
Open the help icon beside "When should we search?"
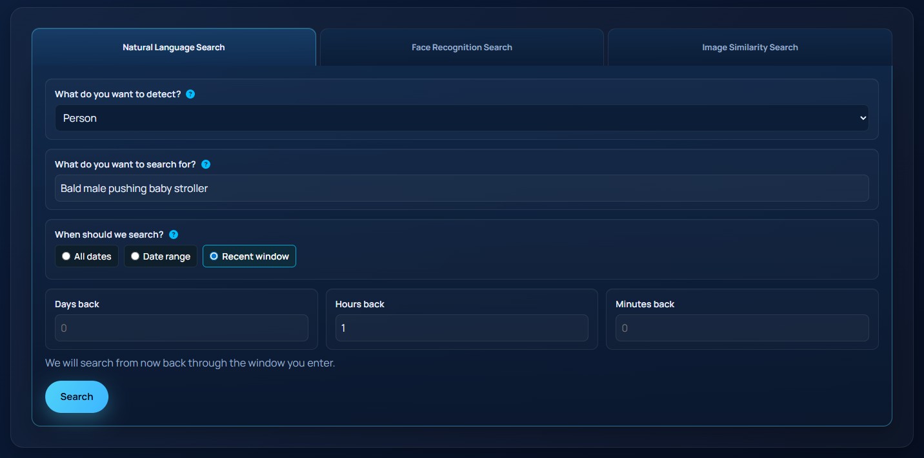point(173,234)
